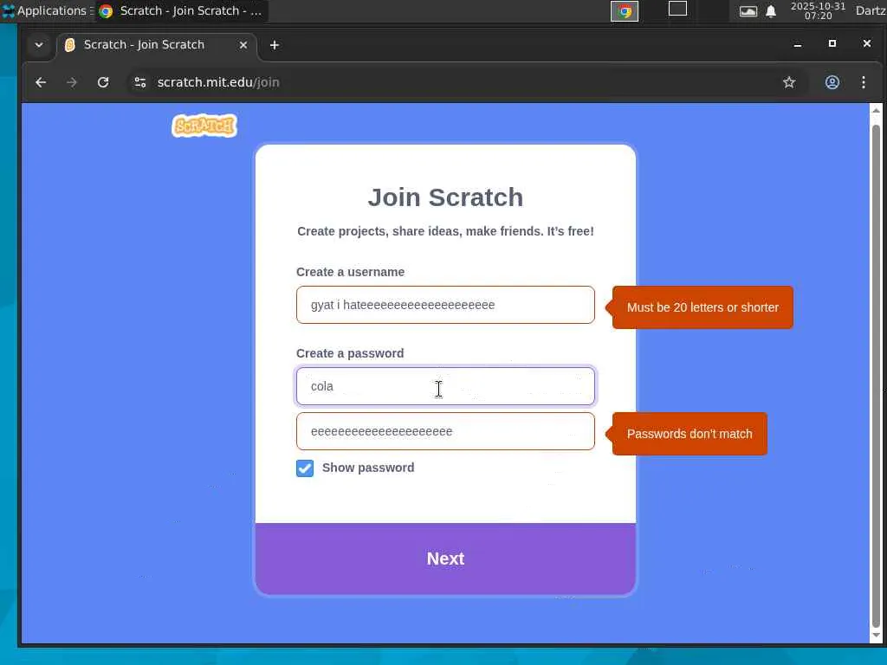The height and width of the screenshot is (665, 887).
Task: Click the Chrome icon in the top panel
Action: point(625,10)
